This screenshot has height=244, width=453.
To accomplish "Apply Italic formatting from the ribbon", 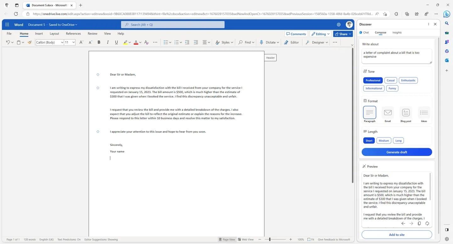I will [108, 42].
